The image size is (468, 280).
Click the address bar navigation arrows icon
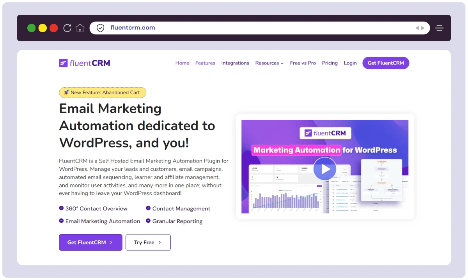(420, 28)
